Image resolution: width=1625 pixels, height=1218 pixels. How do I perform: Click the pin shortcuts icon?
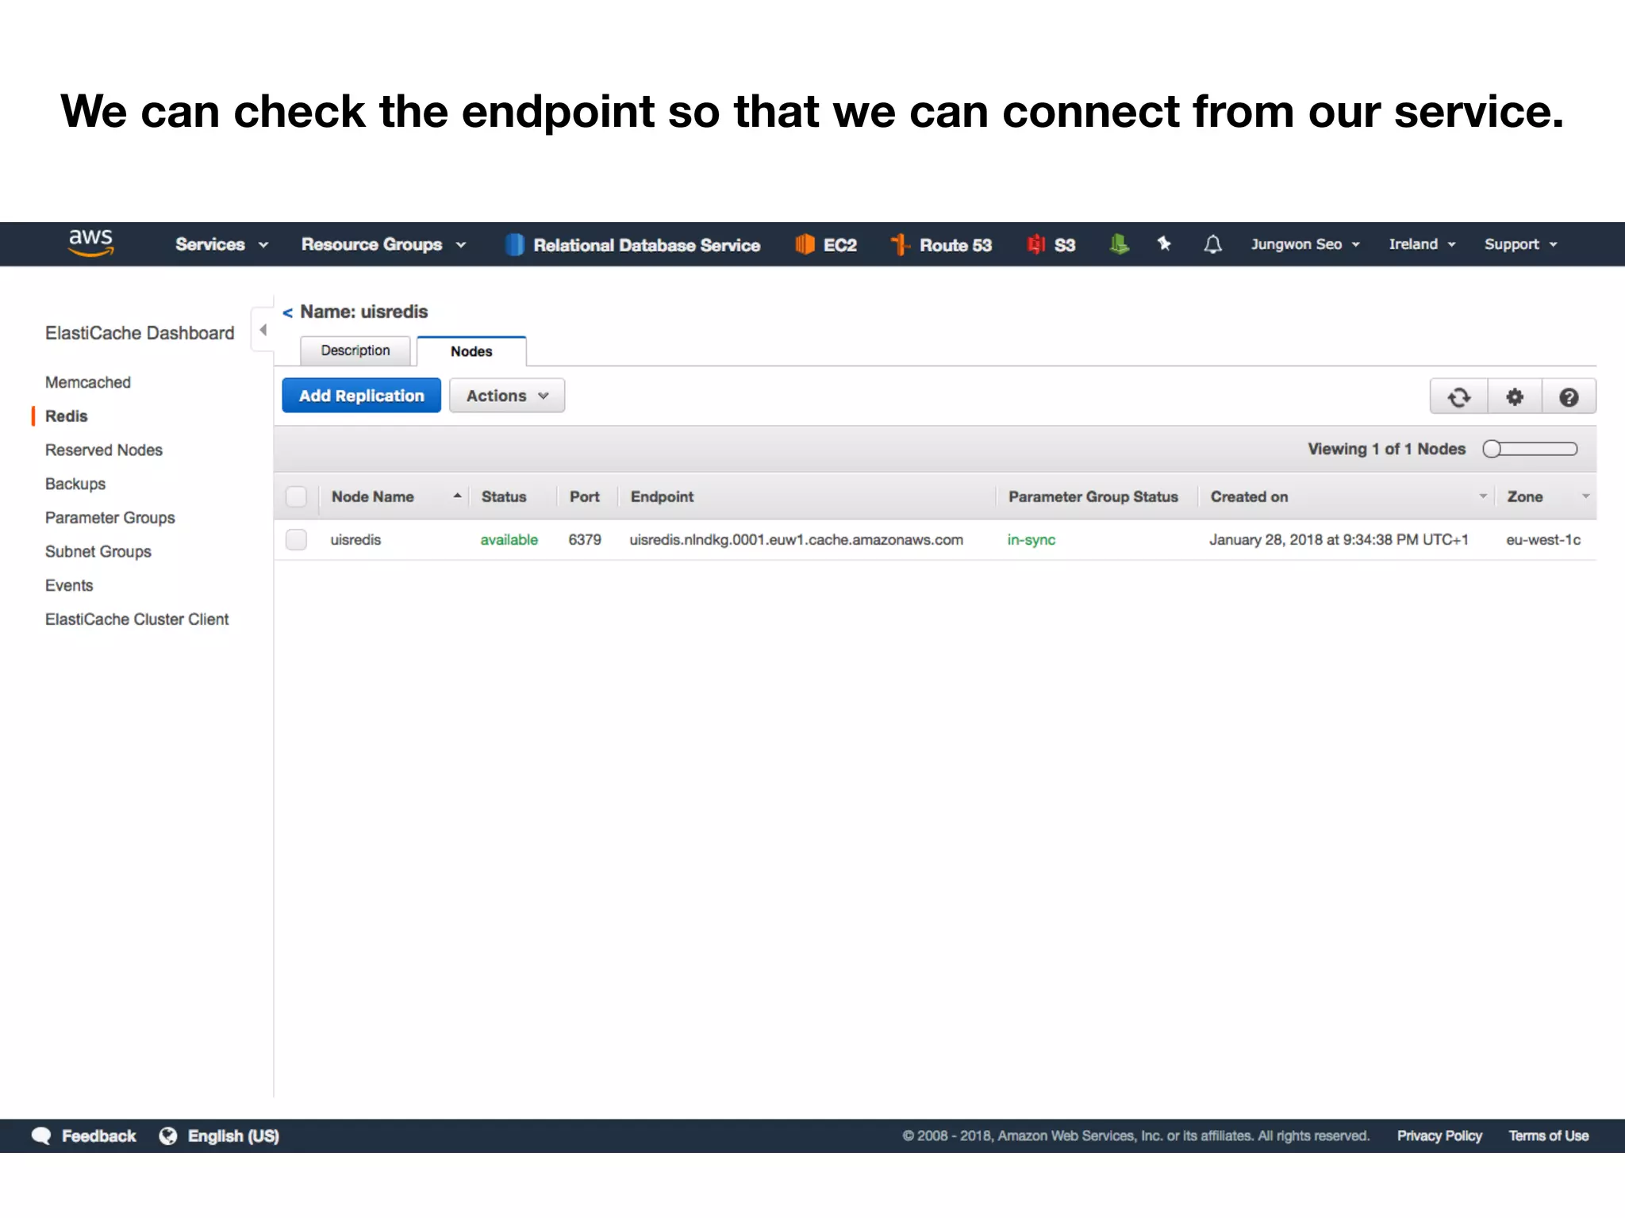[1164, 243]
